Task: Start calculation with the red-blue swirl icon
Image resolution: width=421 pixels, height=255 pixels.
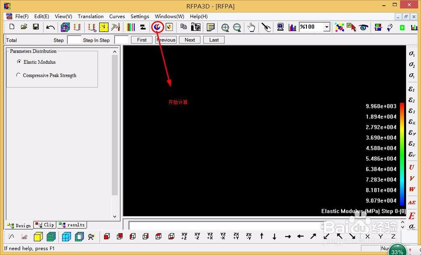Action: (x=157, y=27)
